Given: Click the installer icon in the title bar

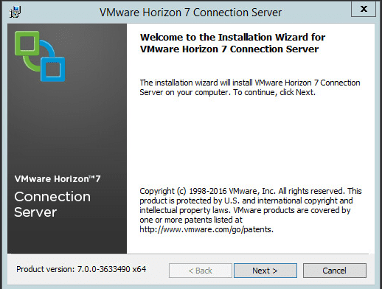Looking at the screenshot, I should [15, 12].
